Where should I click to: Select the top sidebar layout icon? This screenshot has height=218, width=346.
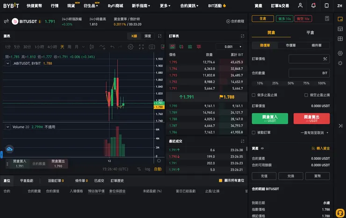pos(340,19)
